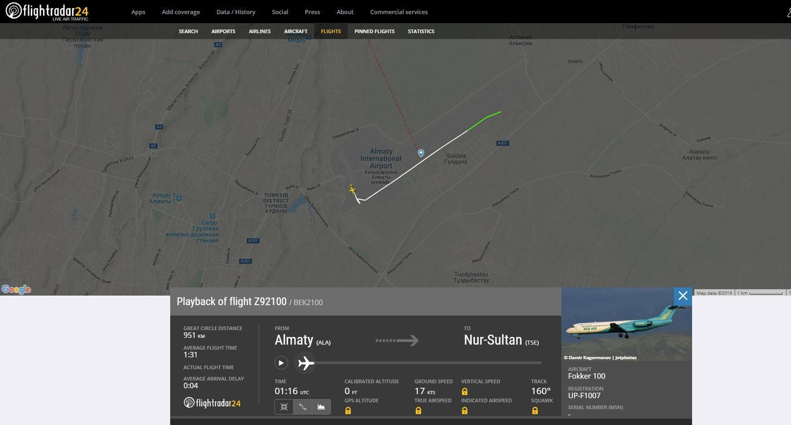
Task: Select the FLIGHTS tab
Action: pos(331,31)
